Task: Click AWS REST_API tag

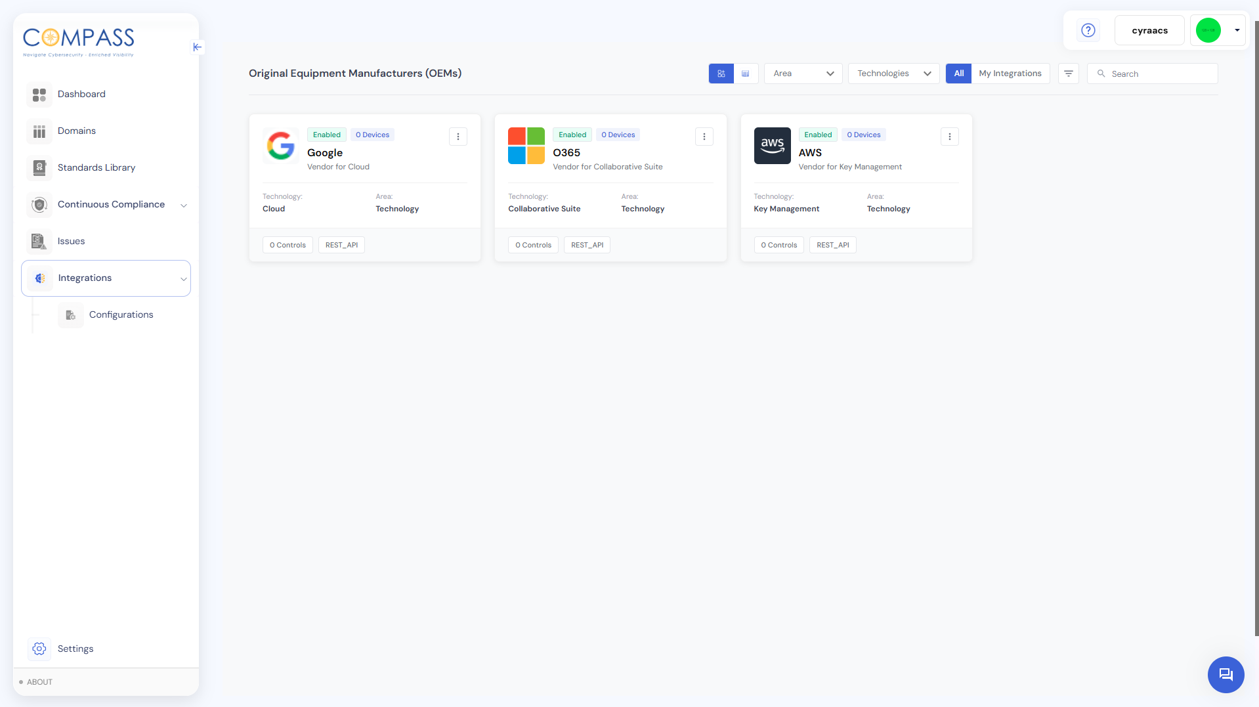Action: [x=833, y=245]
